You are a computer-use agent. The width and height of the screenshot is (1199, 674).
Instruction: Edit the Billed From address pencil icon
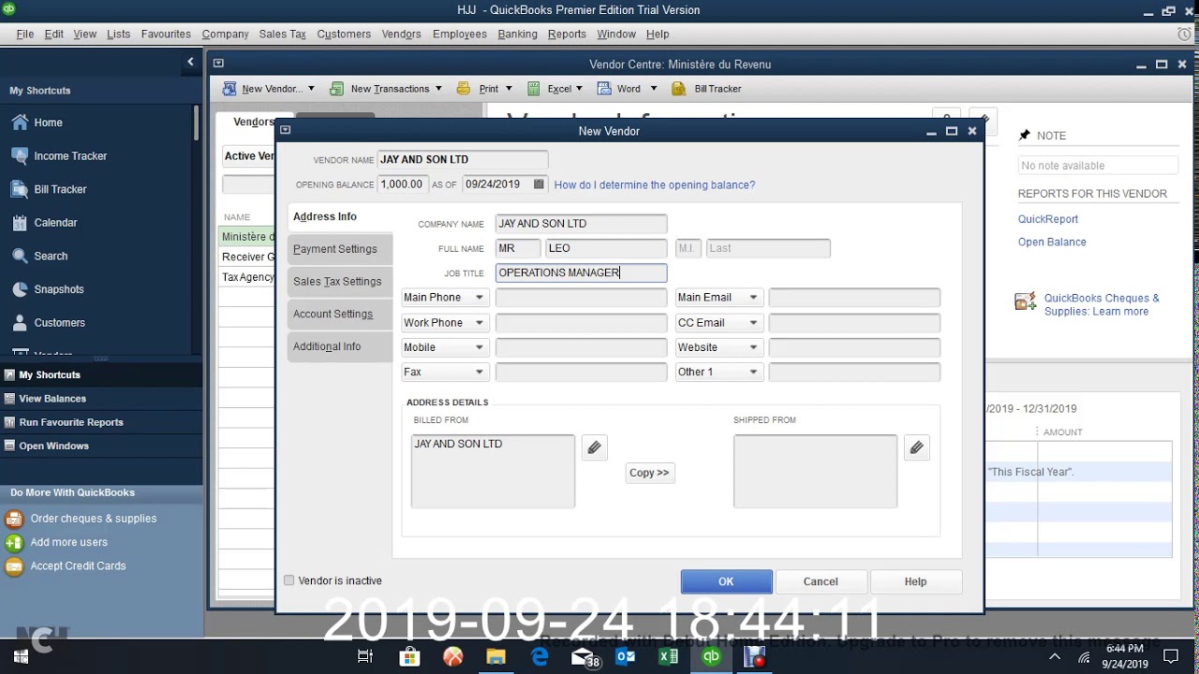point(594,447)
